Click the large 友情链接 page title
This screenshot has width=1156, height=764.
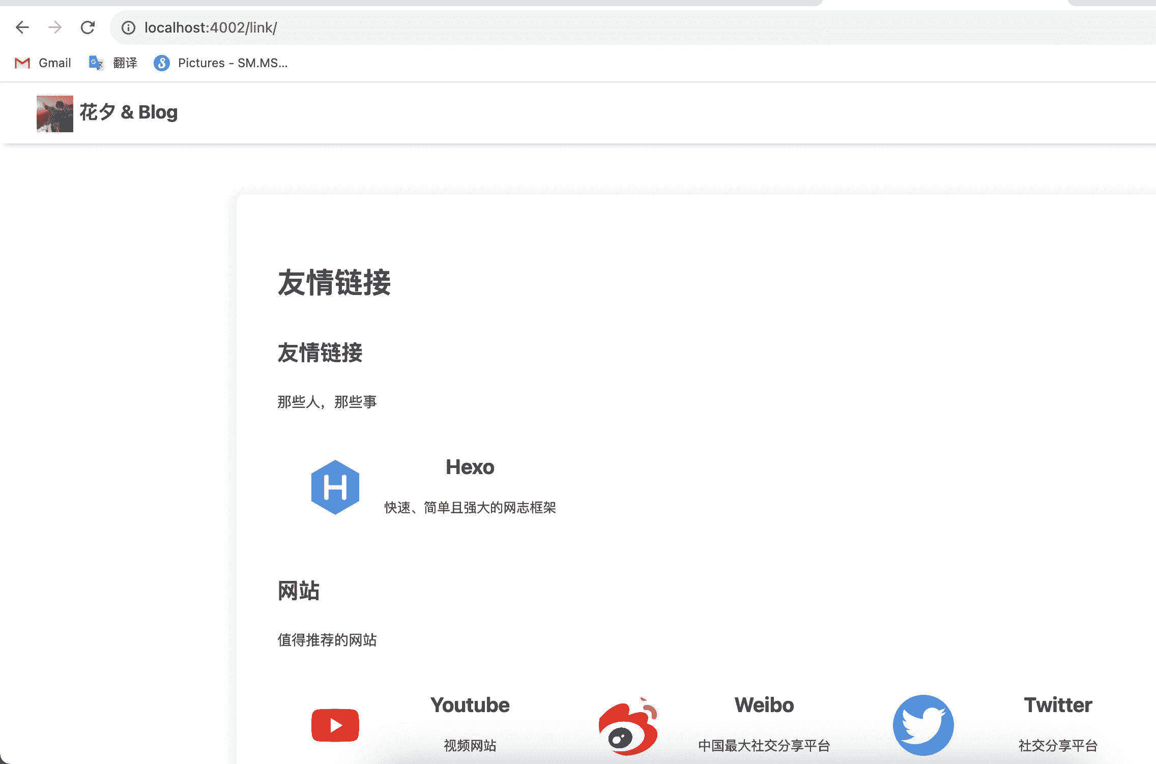(x=334, y=283)
